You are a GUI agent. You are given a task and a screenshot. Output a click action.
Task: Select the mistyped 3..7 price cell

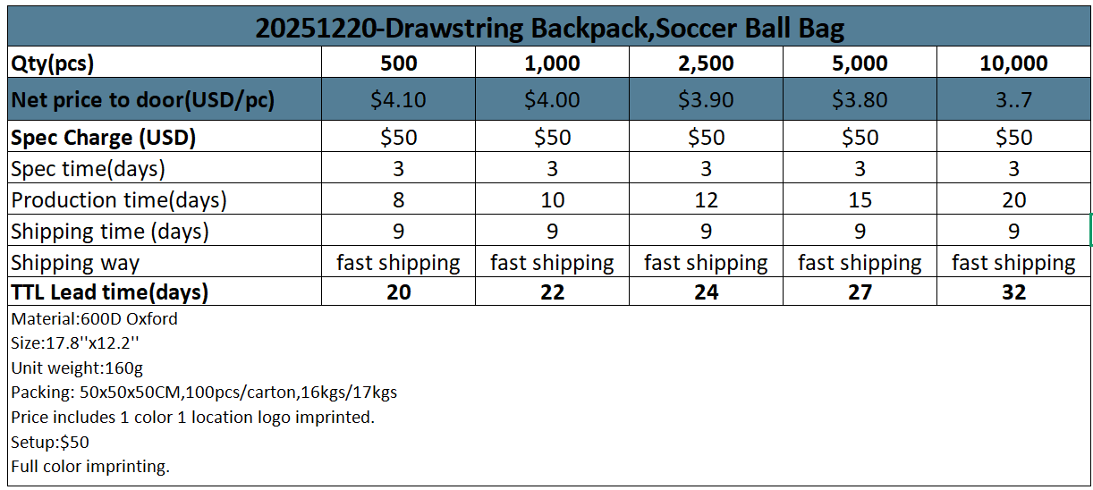(1013, 100)
